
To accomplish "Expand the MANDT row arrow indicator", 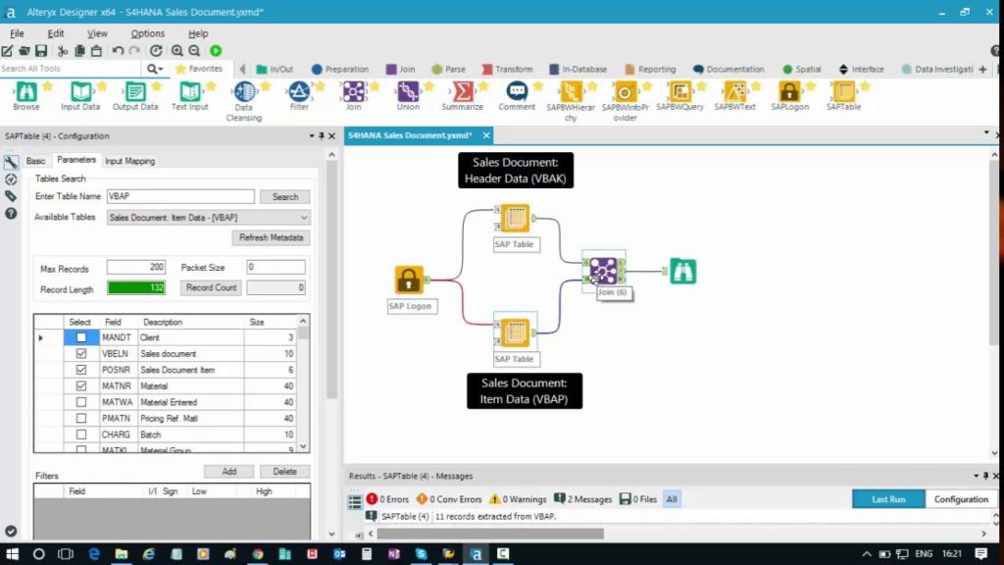I will [x=41, y=337].
